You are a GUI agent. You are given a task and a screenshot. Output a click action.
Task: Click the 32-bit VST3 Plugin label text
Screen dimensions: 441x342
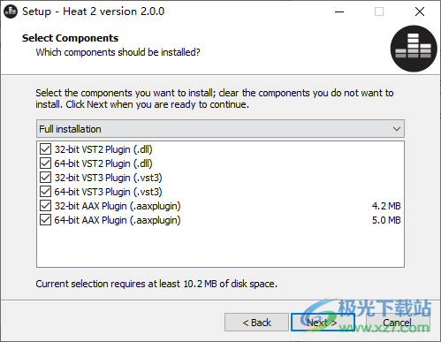tap(109, 178)
